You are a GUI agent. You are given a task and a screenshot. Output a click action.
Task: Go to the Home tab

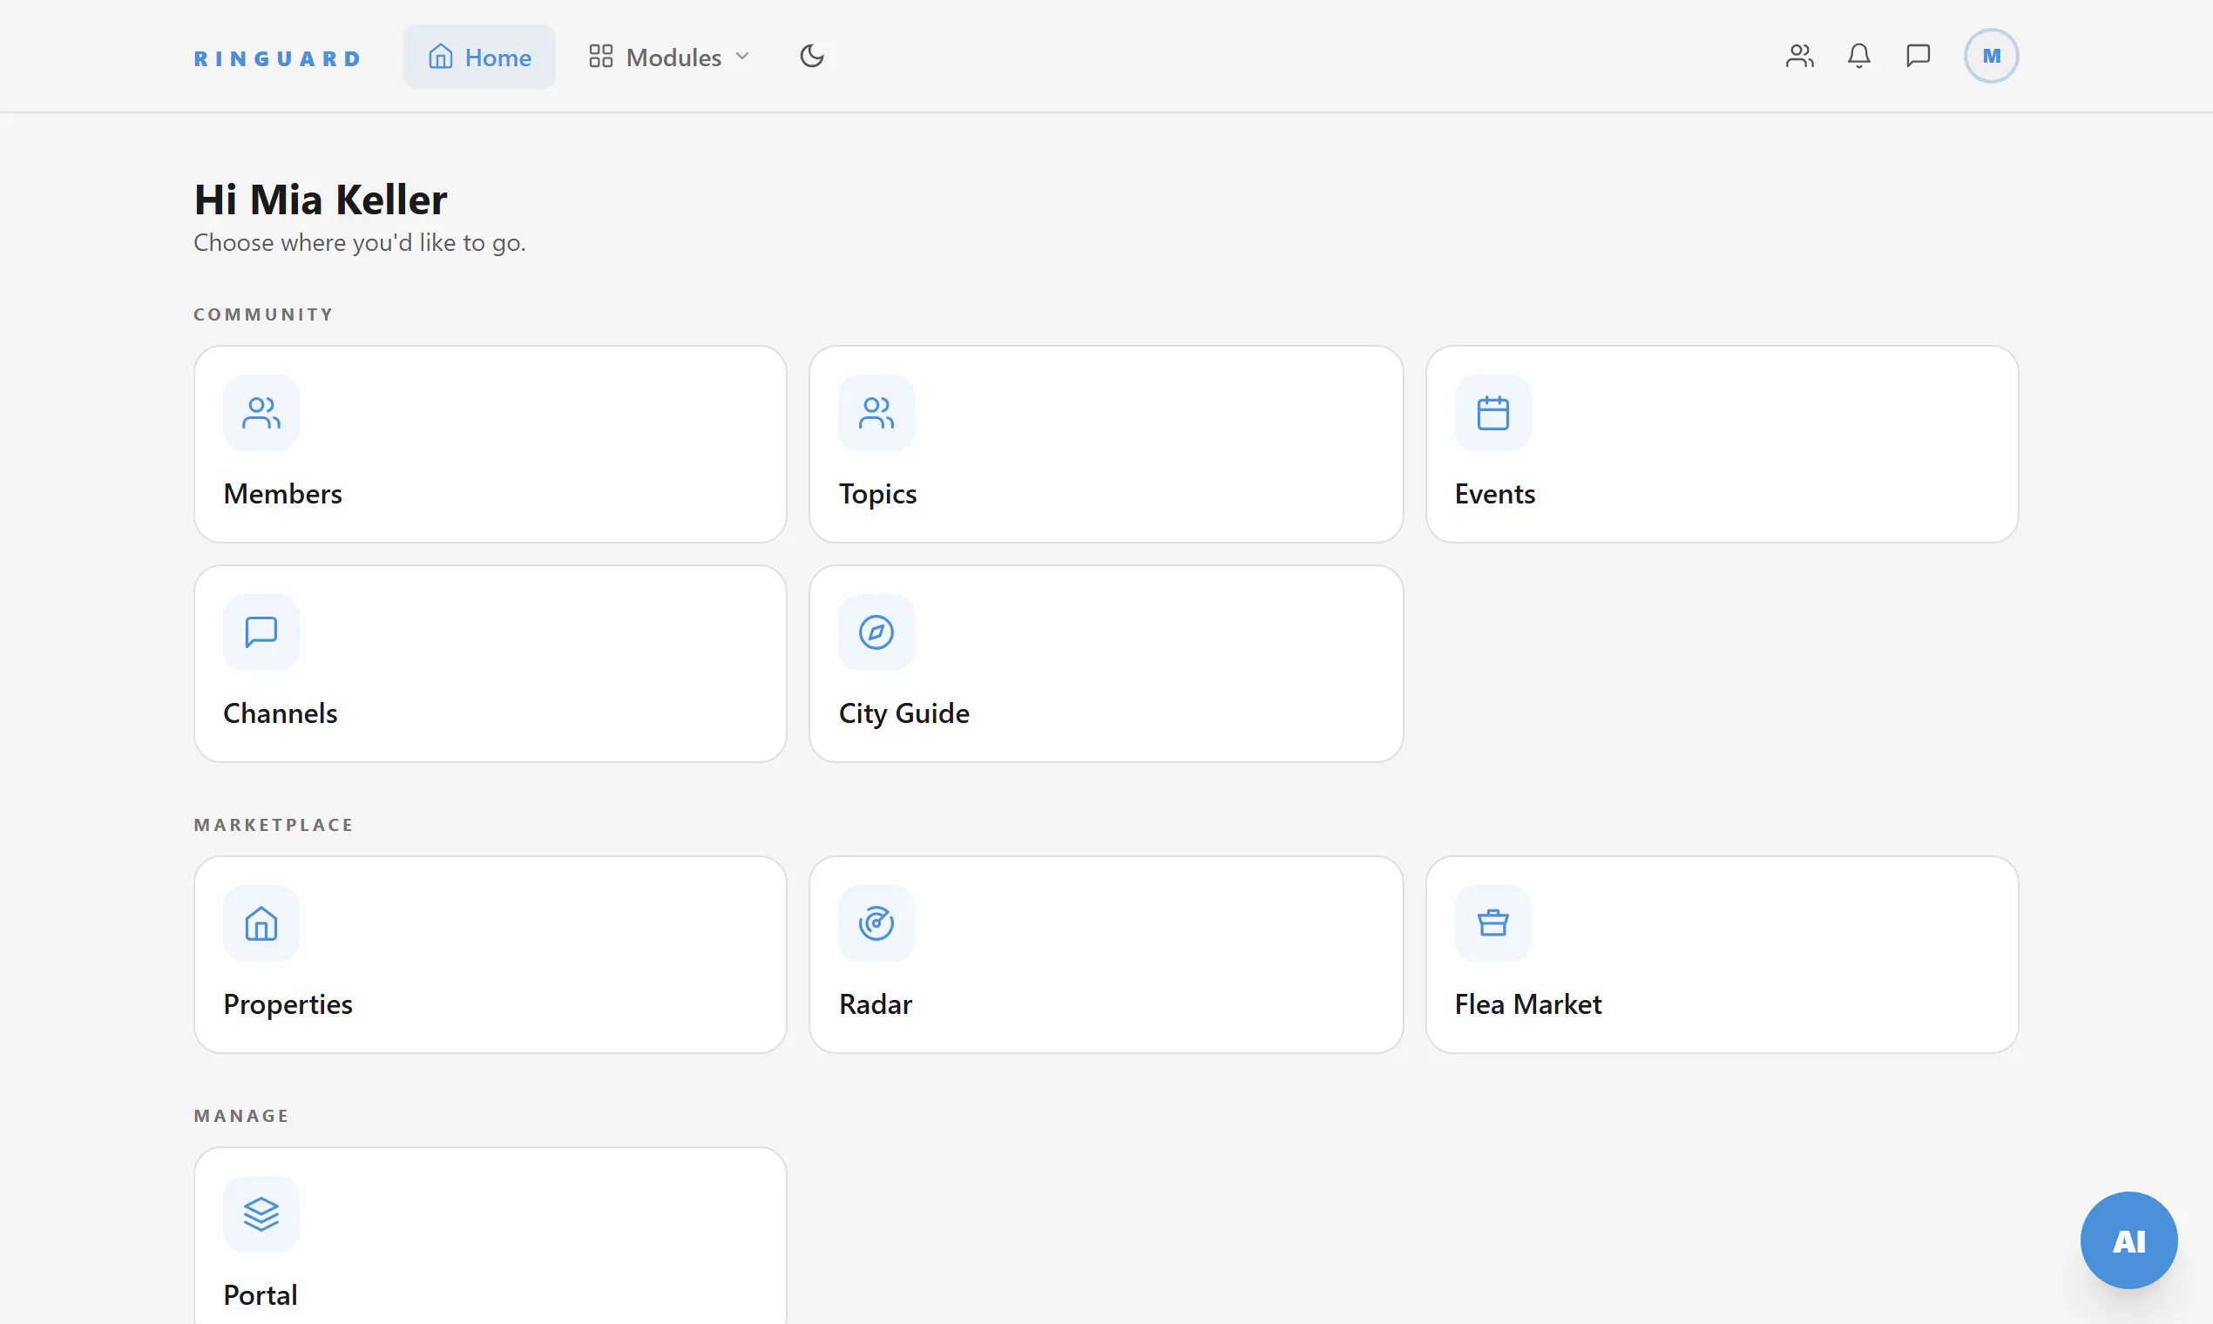[479, 57]
